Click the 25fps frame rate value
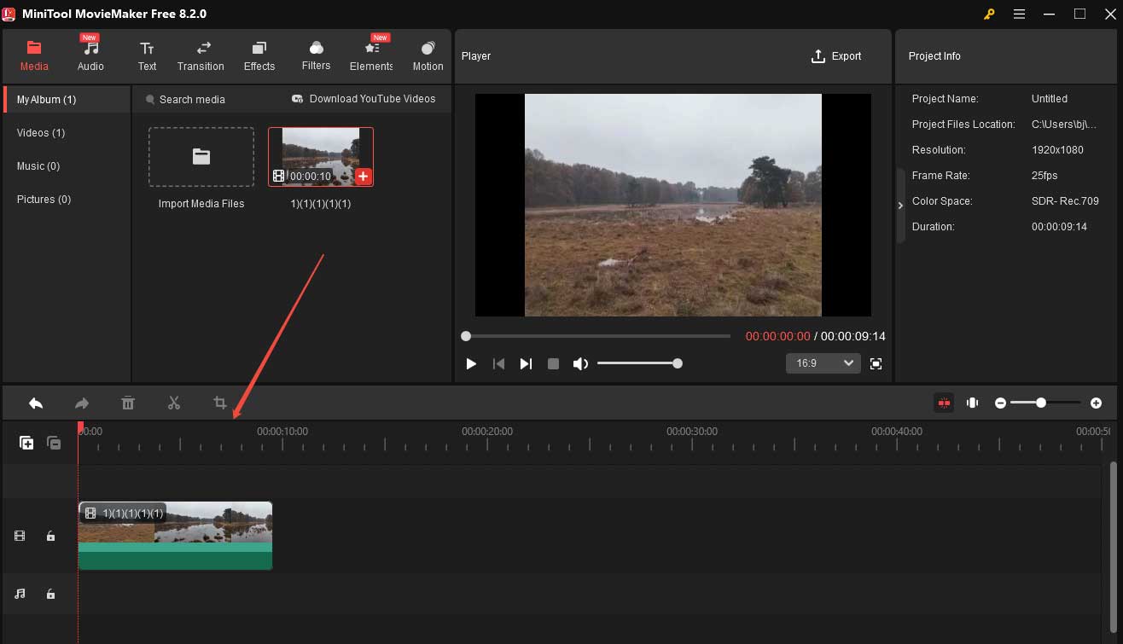The width and height of the screenshot is (1123, 644). (x=1045, y=176)
